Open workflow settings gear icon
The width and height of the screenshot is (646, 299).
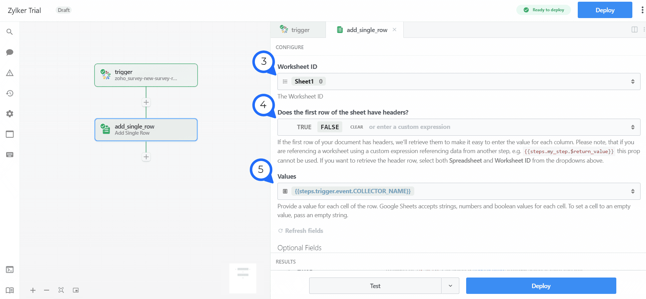point(10,114)
